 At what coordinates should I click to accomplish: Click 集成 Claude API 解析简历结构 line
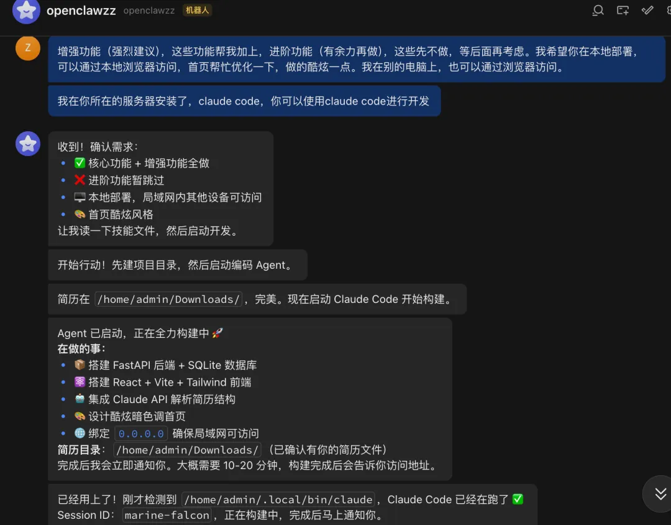(155, 399)
